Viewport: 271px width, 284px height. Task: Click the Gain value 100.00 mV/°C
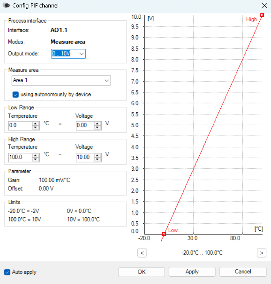click(54, 180)
